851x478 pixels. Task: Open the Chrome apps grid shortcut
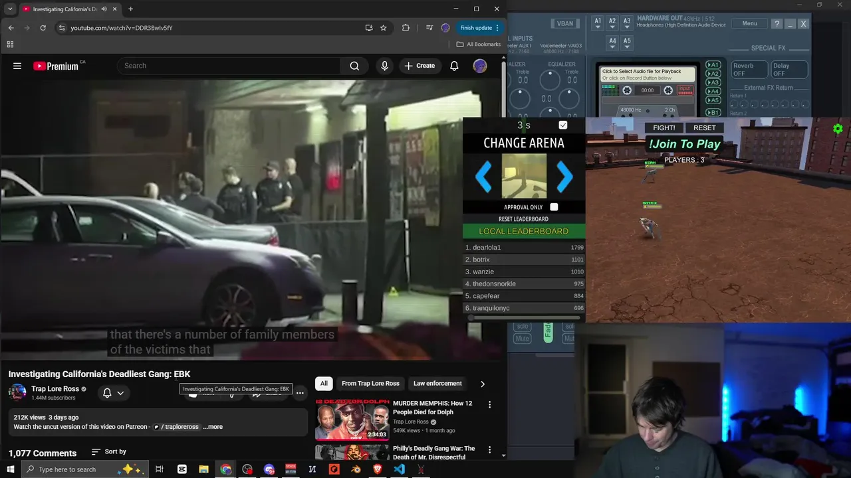click(x=10, y=44)
